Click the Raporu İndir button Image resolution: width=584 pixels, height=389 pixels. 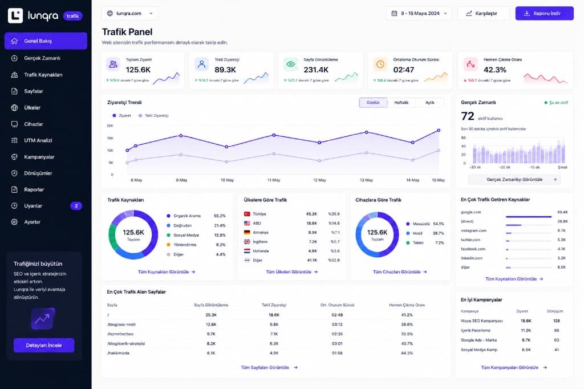[x=545, y=14]
